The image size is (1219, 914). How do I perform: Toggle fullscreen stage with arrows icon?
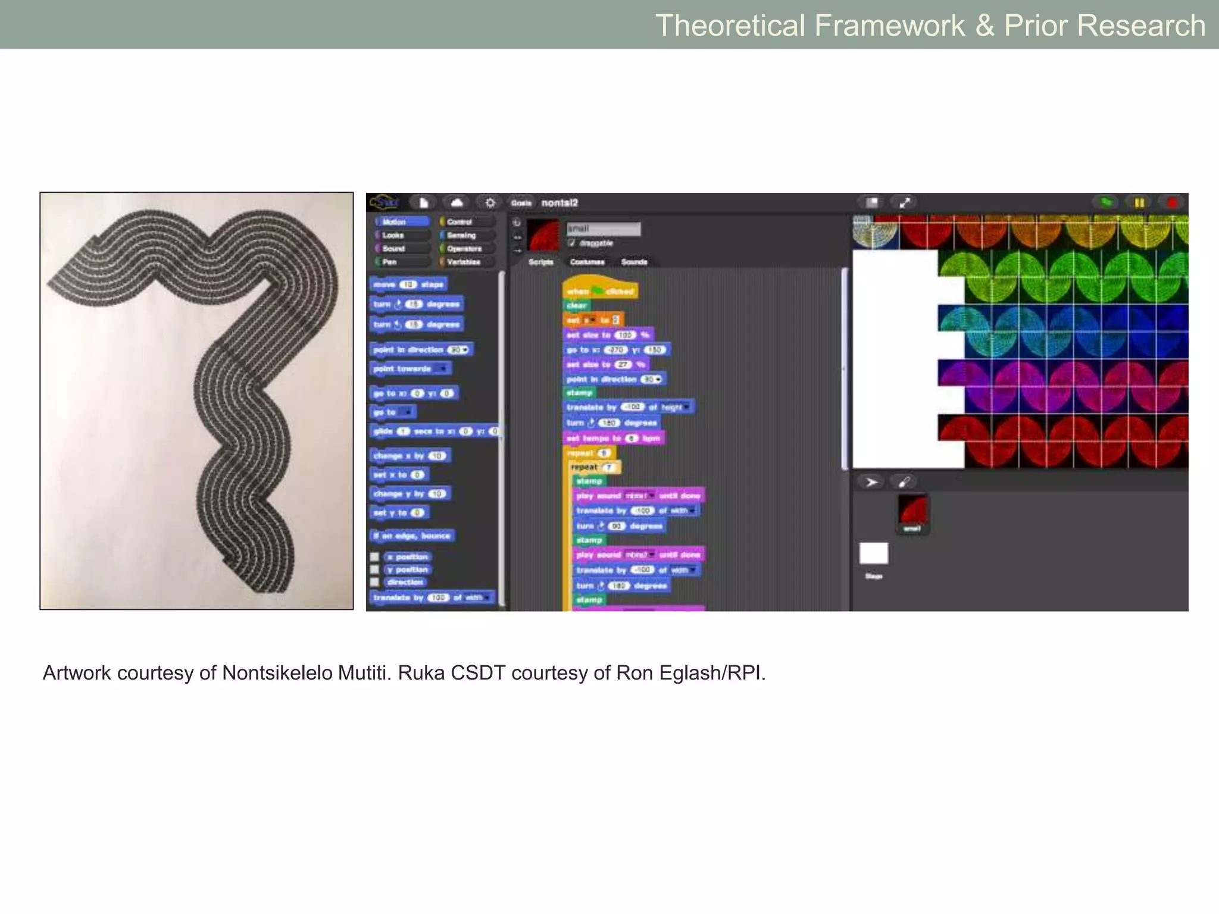pyautogui.click(x=905, y=203)
